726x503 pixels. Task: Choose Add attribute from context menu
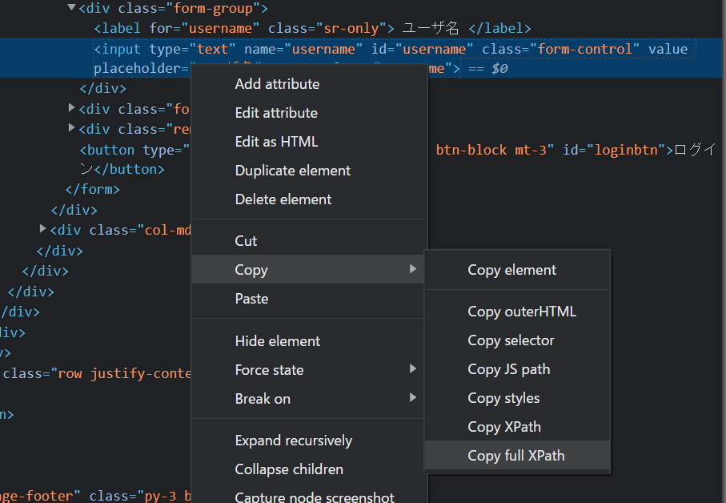click(277, 84)
